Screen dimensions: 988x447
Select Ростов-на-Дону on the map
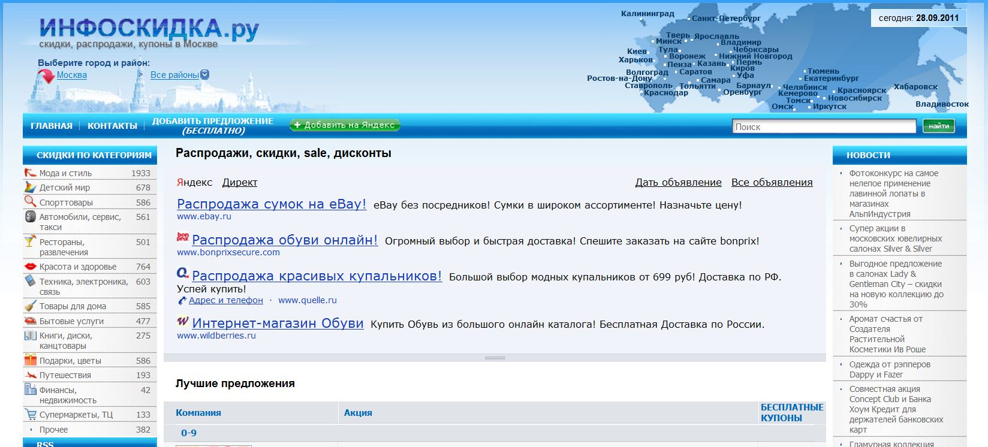pyautogui.click(x=619, y=78)
